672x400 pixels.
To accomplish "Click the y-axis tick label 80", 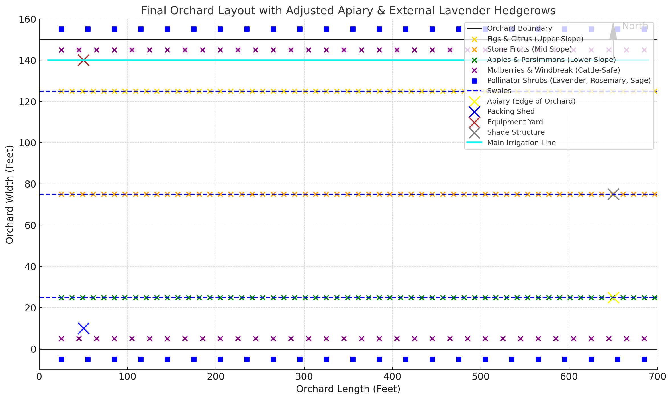I will [x=30, y=184].
